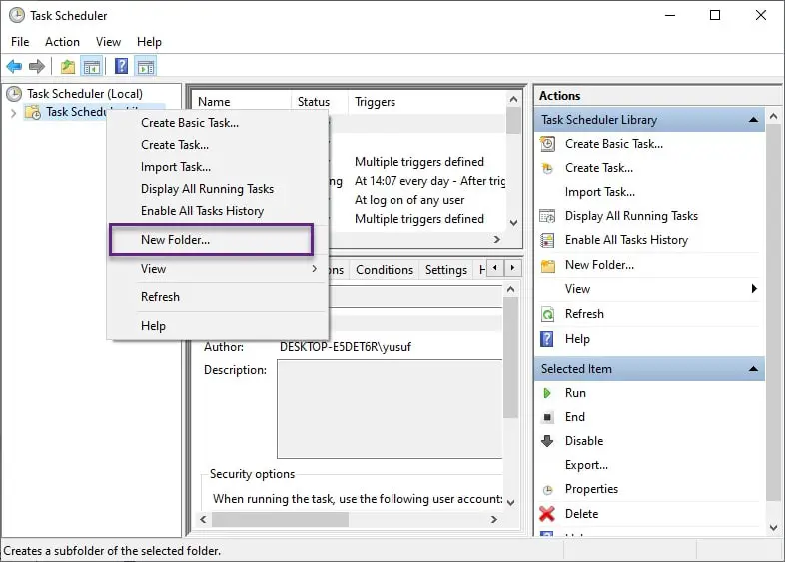785x562 pixels.
Task: Click the details pane horizontal scrollbar thumb
Action: [280, 520]
